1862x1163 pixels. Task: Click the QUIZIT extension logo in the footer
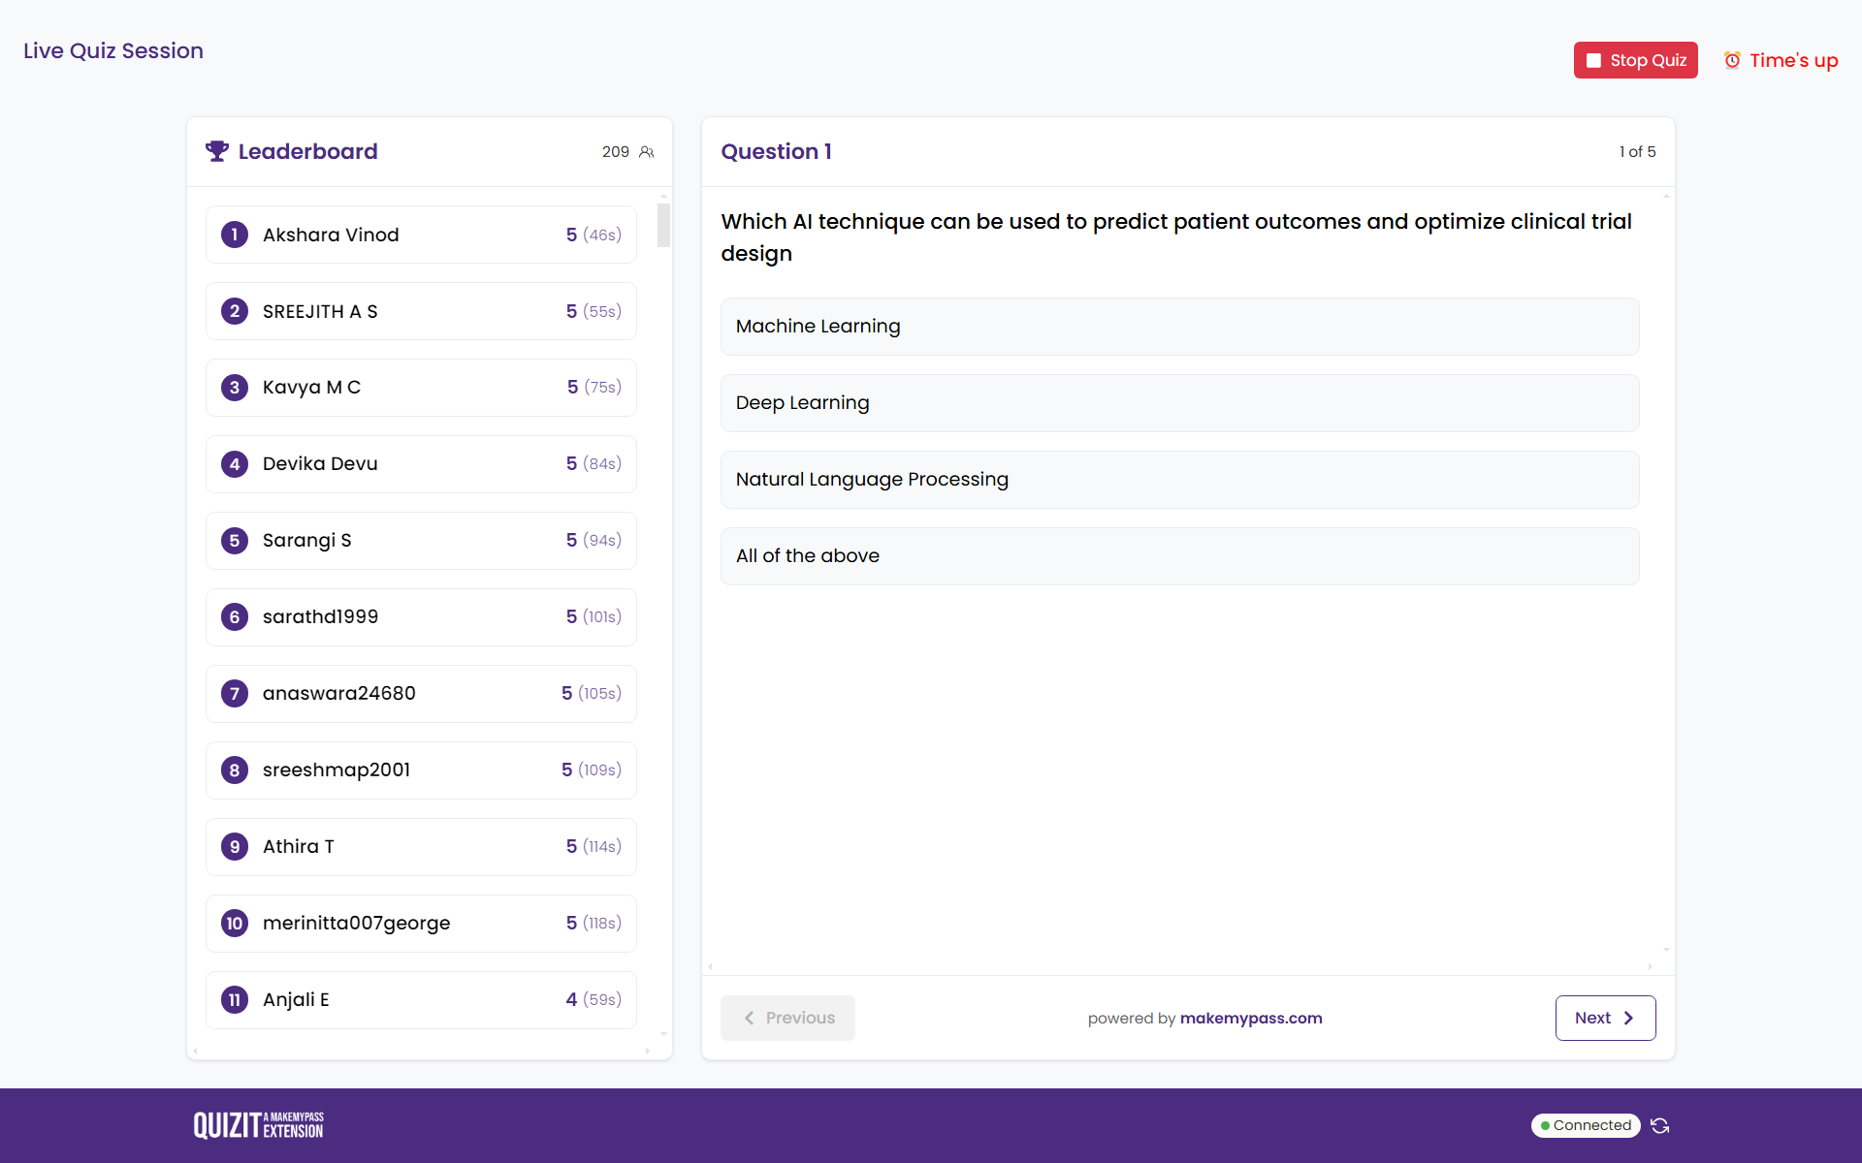pyautogui.click(x=258, y=1124)
